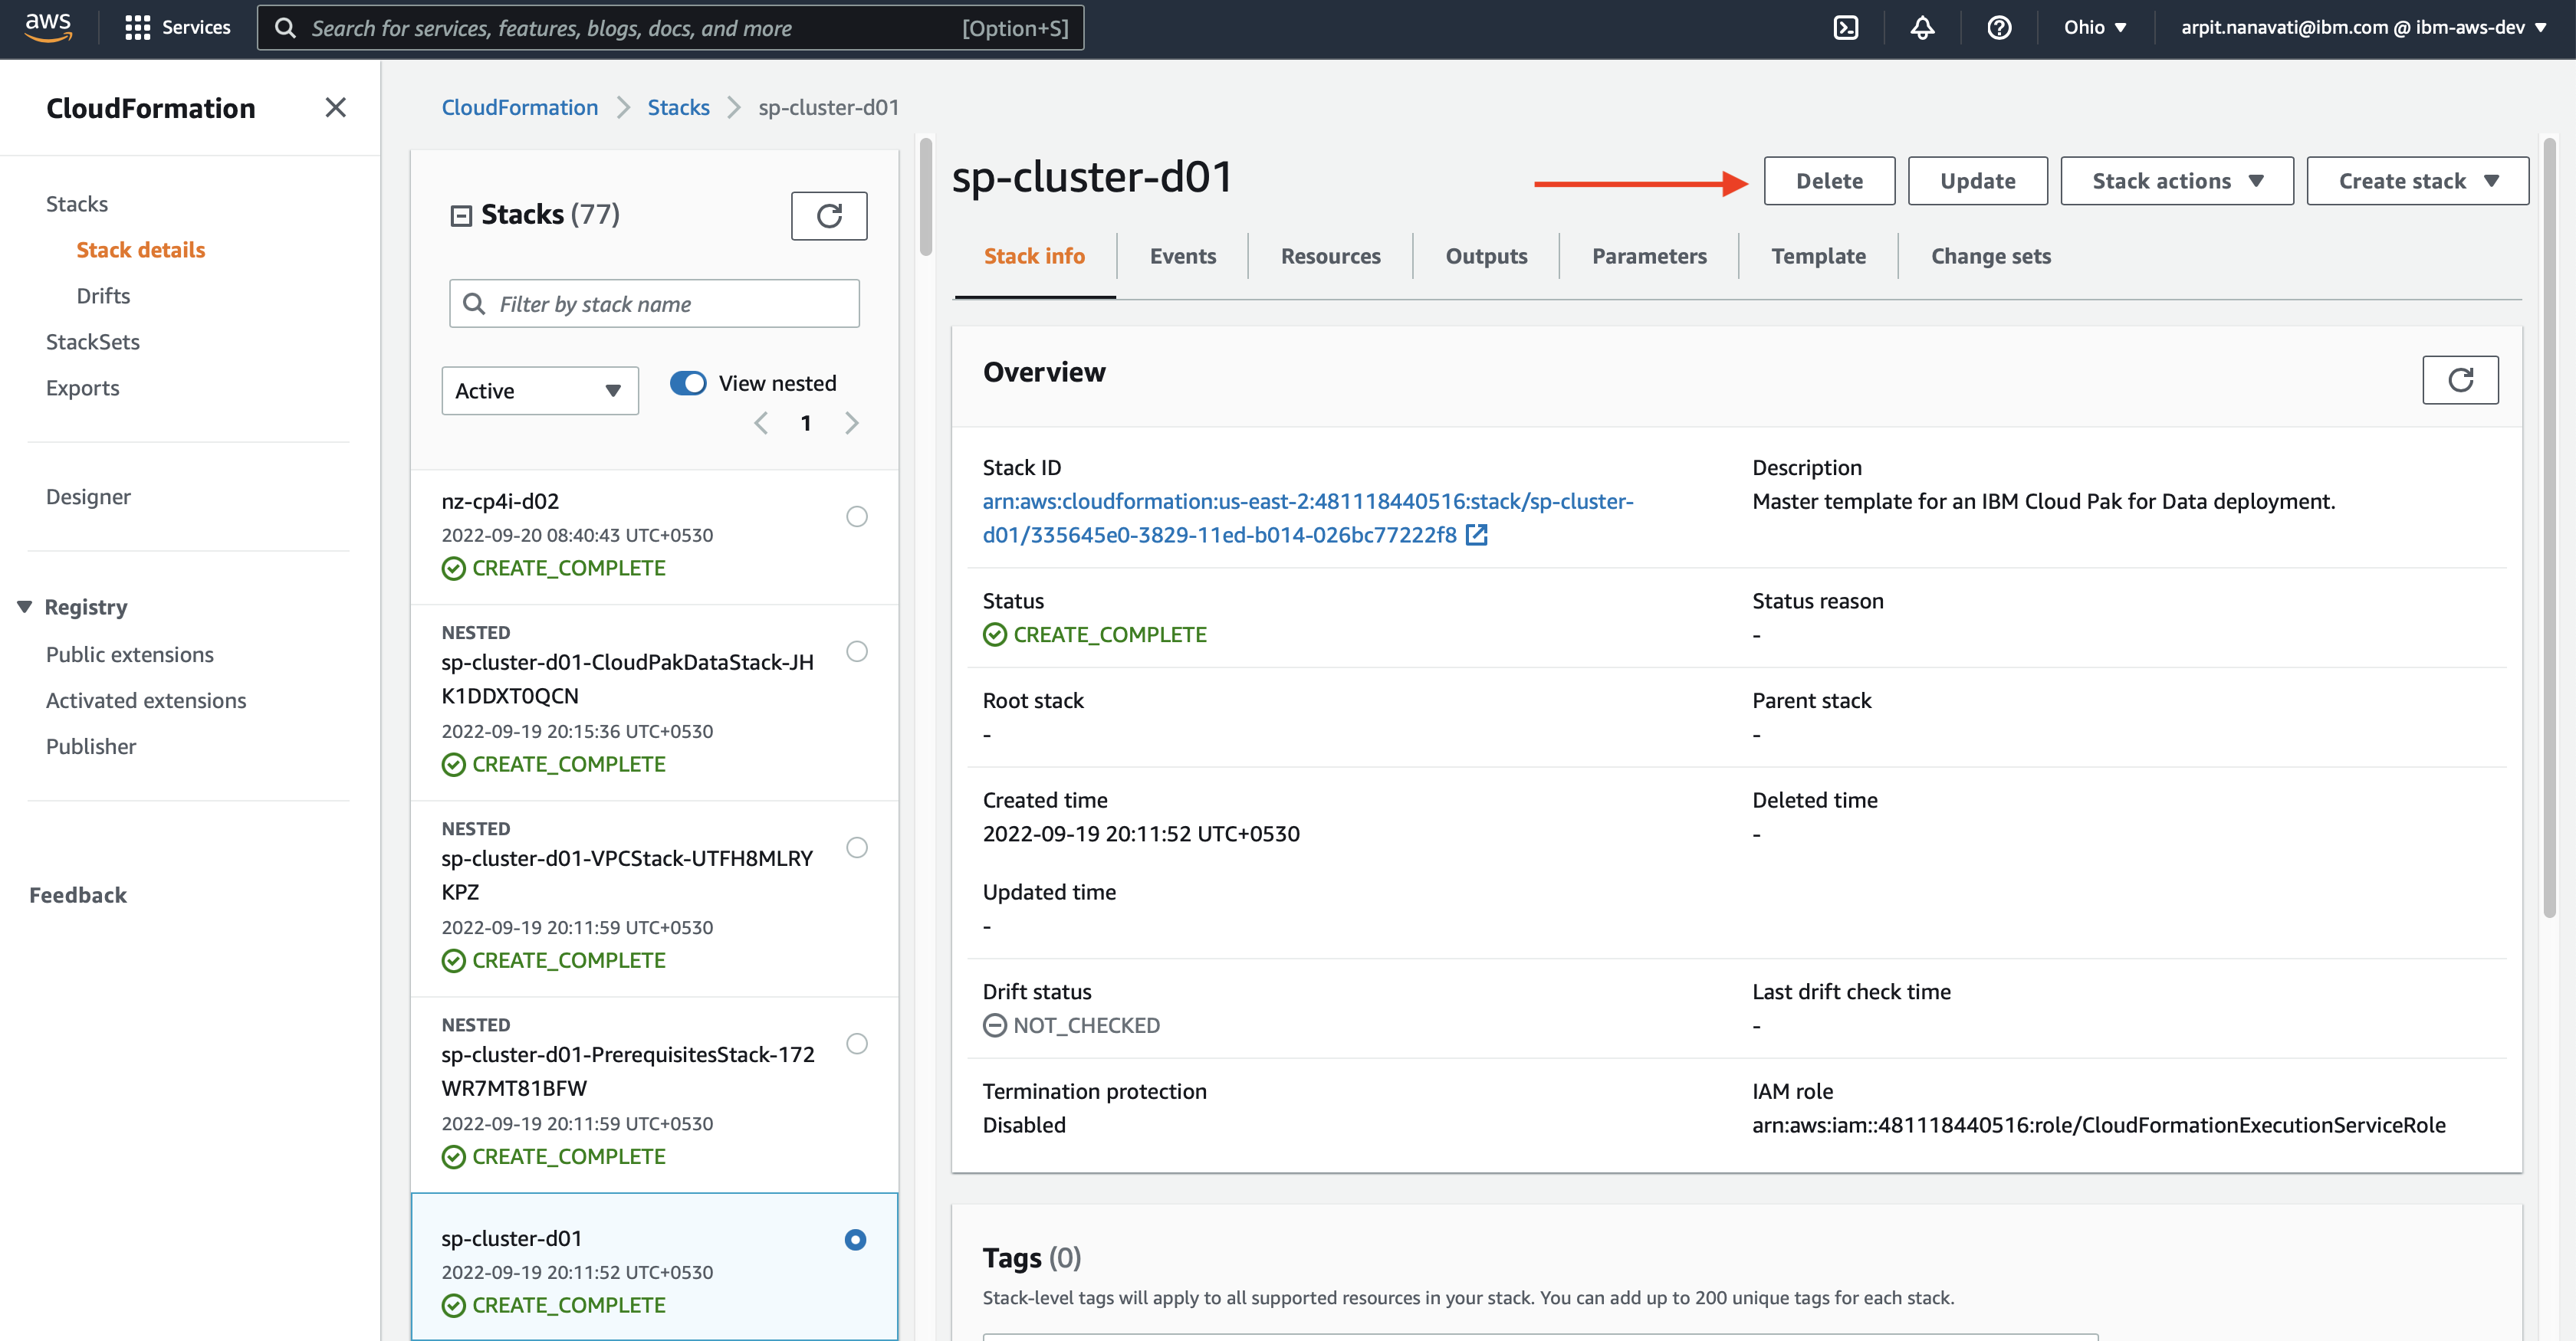
Task: Switch to the Events tab
Action: click(x=1182, y=257)
